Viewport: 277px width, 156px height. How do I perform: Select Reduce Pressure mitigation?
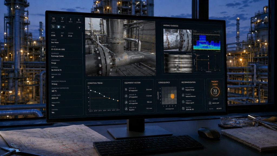tap(190, 96)
